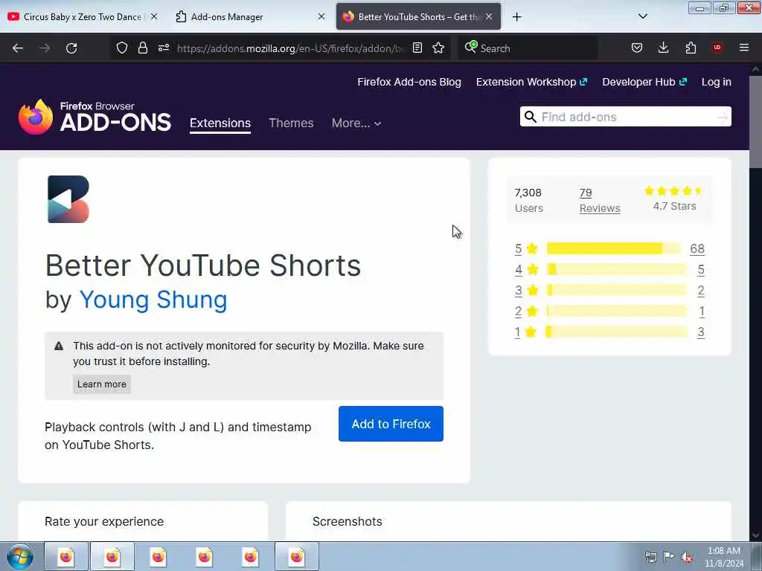Click the Better YouTube Shorts extension icon
This screenshot has height=571, width=762.
(x=68, y=199)
